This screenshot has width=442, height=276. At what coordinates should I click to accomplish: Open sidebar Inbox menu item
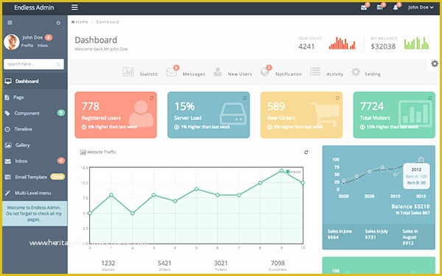tap(35, 161)
